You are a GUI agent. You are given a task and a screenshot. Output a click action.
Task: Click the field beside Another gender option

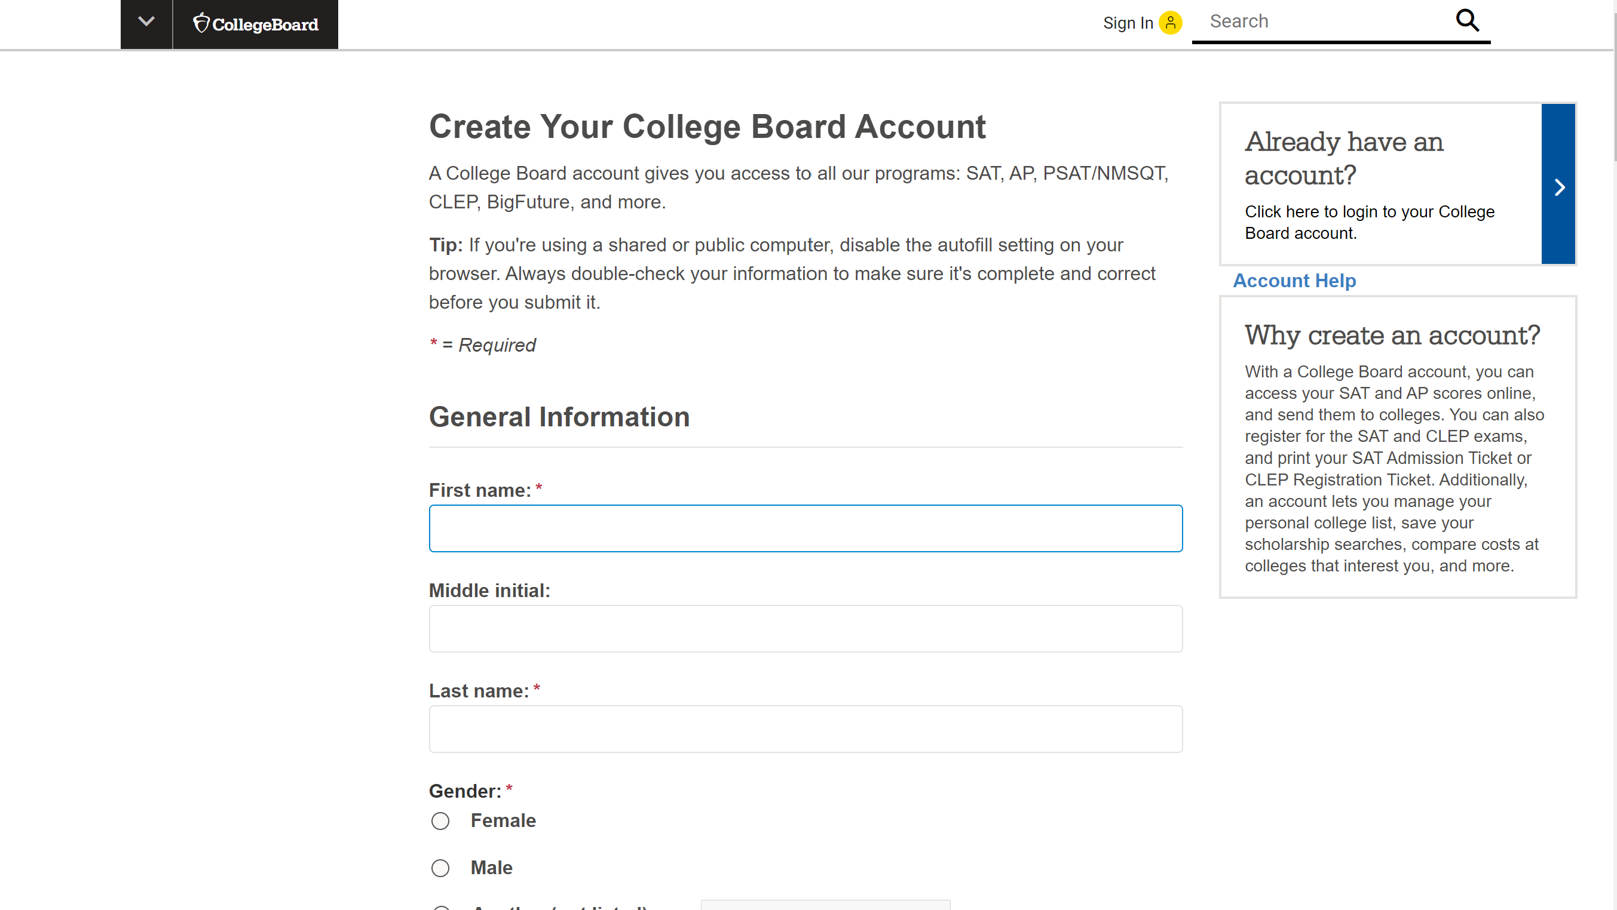(825, 905)
